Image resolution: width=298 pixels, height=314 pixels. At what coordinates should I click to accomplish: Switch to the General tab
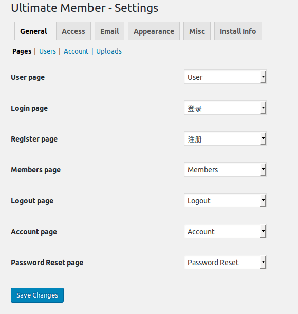point(33,31)
